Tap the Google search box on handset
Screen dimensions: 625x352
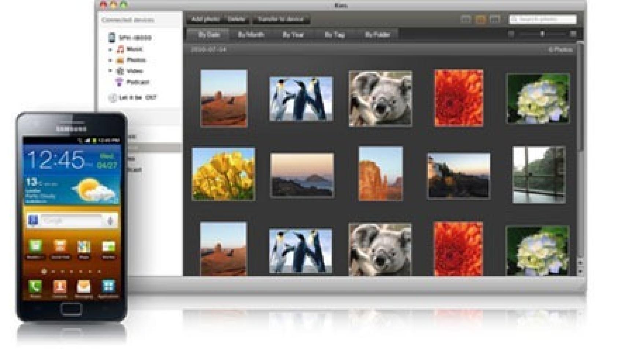[71, 220]
